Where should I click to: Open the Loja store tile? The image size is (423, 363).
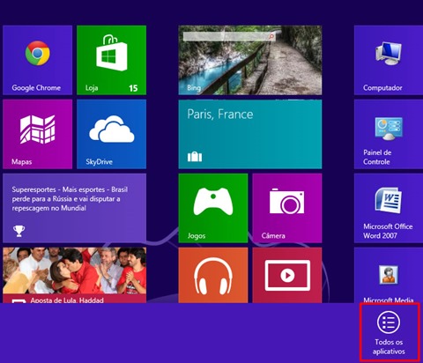coord(111,60)
